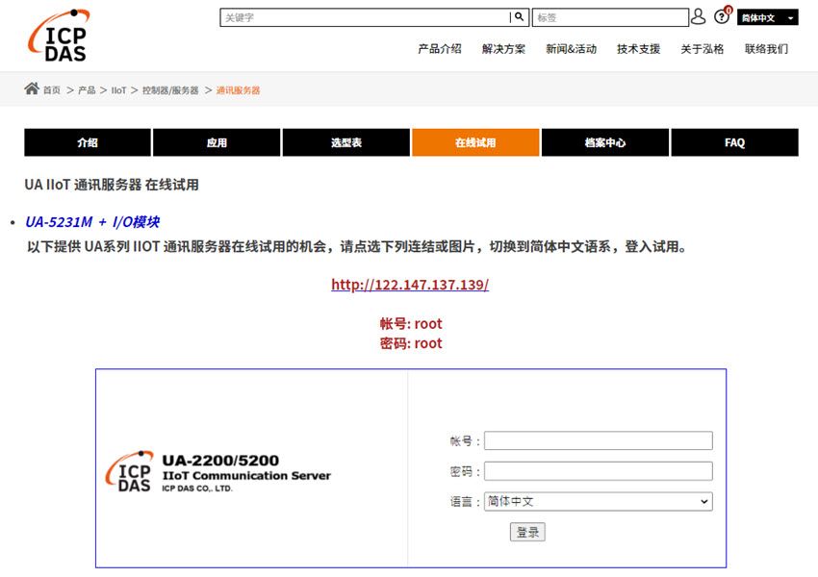Switch to the 应用 tab
The image size is (818, 577).
click(x=217, y=142)
